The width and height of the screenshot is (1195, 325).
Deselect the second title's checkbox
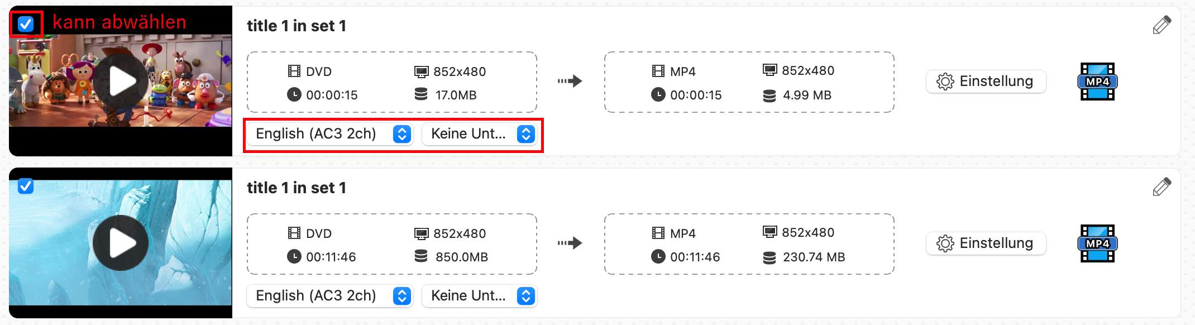[26, 186]
